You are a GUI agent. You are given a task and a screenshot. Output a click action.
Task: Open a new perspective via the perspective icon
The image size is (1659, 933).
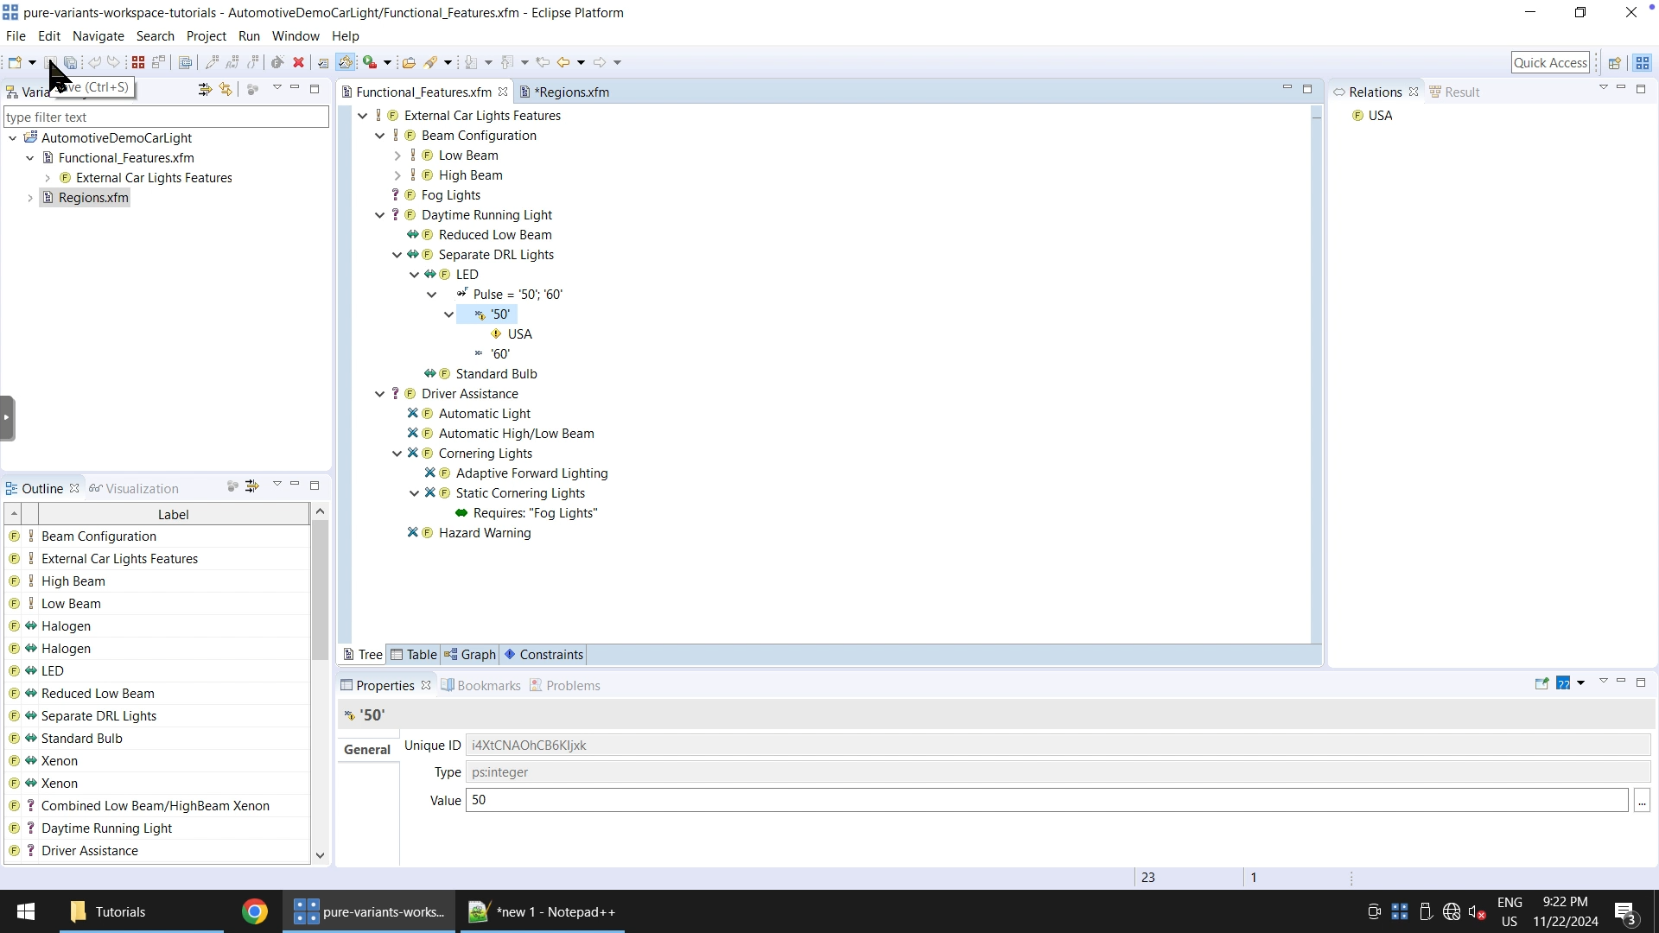[x=1615, y=62]
